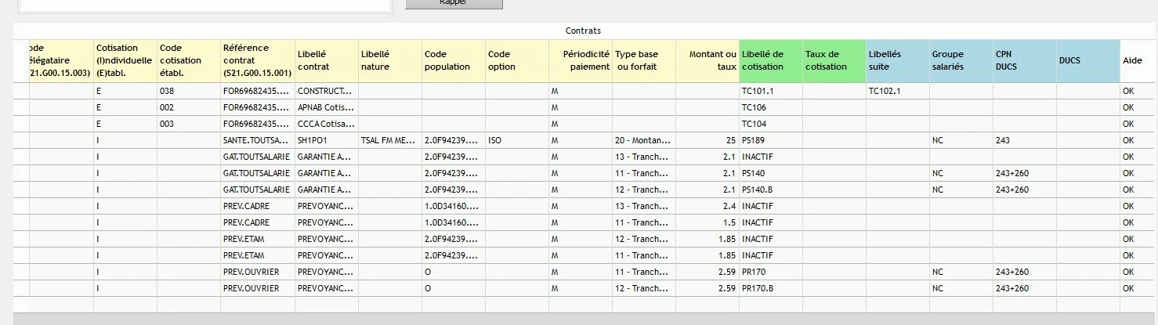The width and height of the screenshot is (1158, 325).
Task: Select the SH1PO1 contract label cell
Action: click(x=327, y=140)
